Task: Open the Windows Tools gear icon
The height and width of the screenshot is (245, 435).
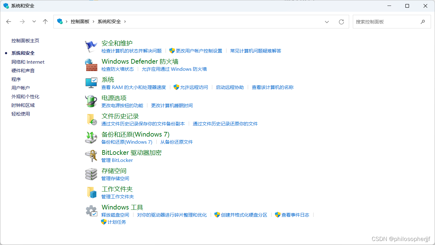Action: (x=91, y=211)
